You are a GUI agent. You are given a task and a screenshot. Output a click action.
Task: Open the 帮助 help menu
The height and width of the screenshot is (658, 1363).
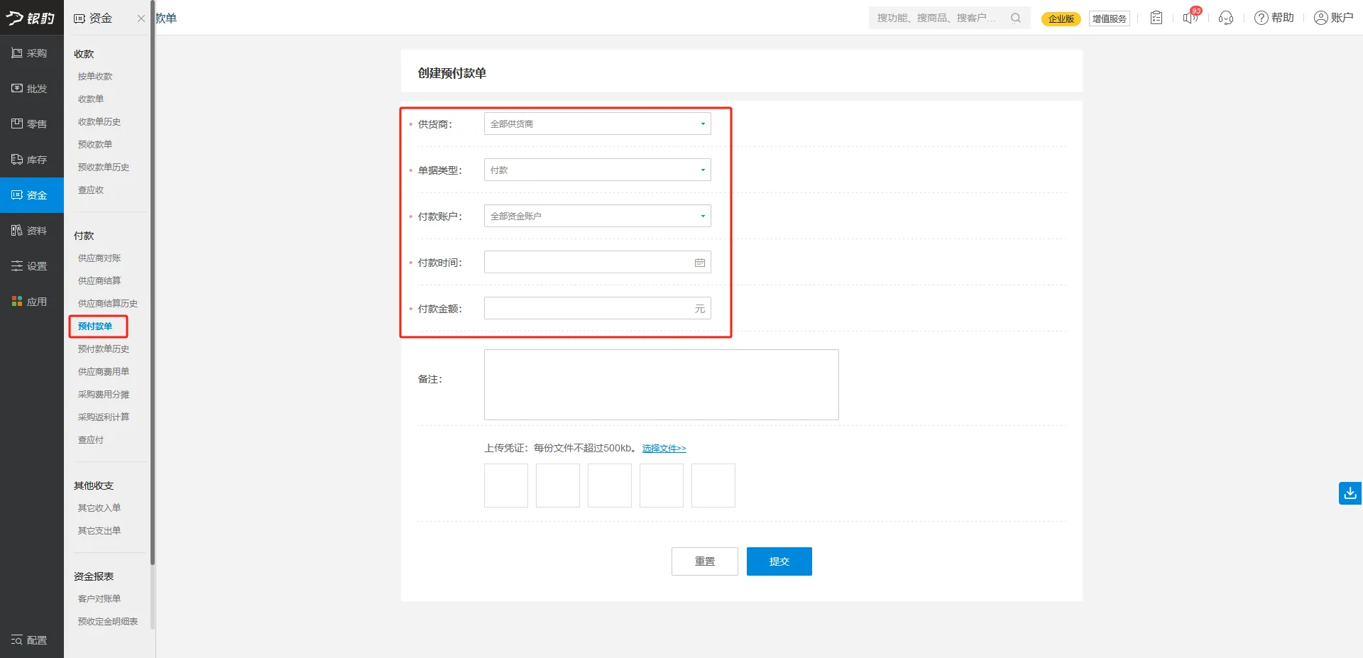coord(1274,18)
